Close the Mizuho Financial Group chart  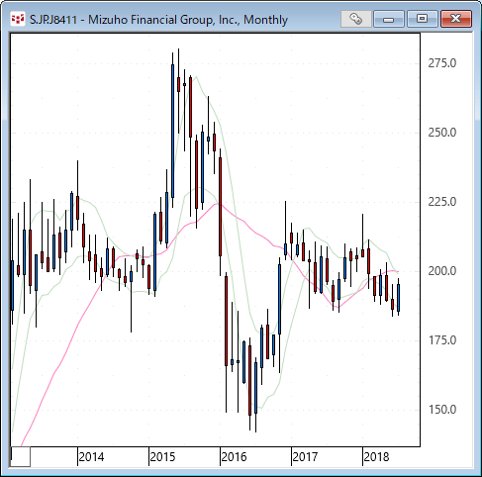(x=456, y=19)
